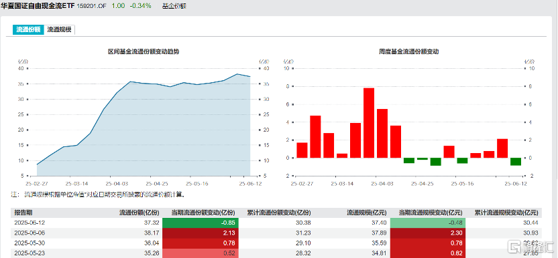
Task: Click the 37.89 scale value cell
Action: pos(379,233)
